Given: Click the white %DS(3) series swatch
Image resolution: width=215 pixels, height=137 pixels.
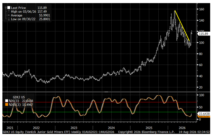Looking at the screenshot, I should tap(7, 101).
